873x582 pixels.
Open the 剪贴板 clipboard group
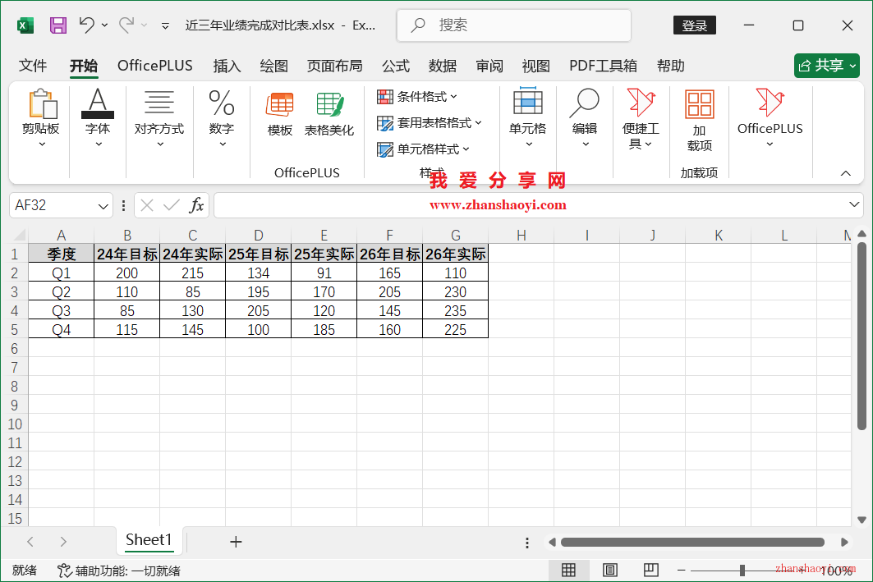(x=41, y=118)
